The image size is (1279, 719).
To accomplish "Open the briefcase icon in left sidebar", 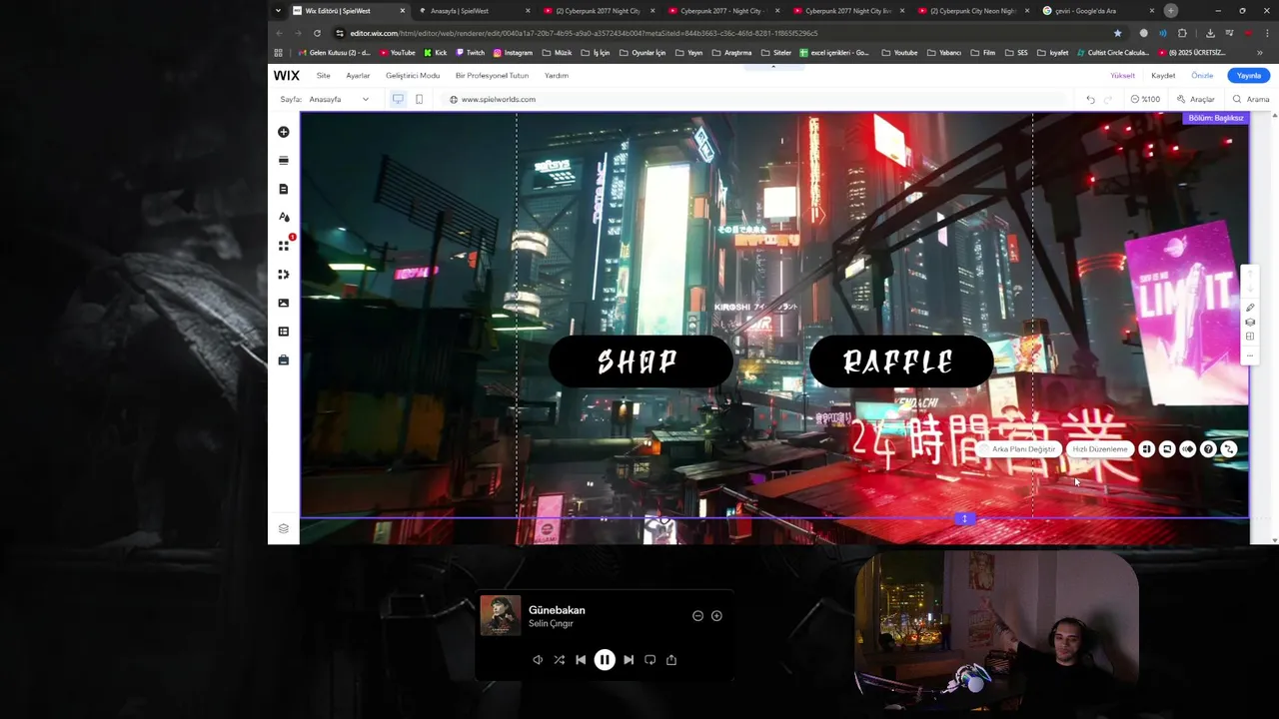I will point(284,359).
